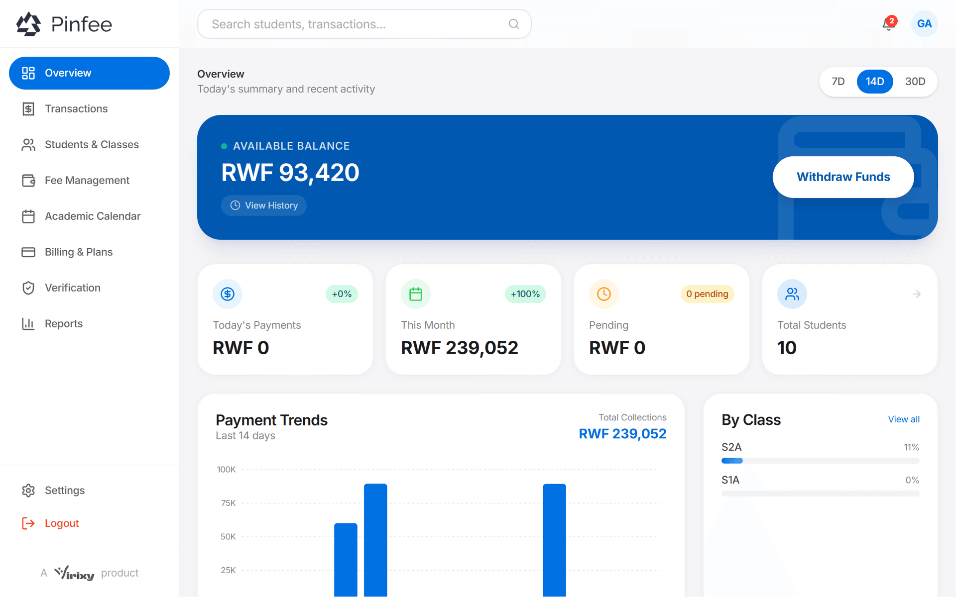Viewport: 956px width, 597px height.
Task: Click the calendar icon on This Month card
Action: click(416, 294)
